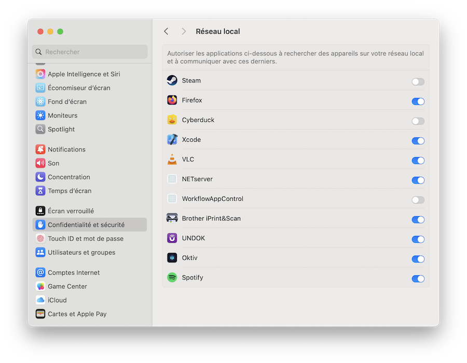The height and width of the screenshot is (363, 467).
Task: Click the Son speaker icon
Action: pyautogui.click(x=40, y=163)
